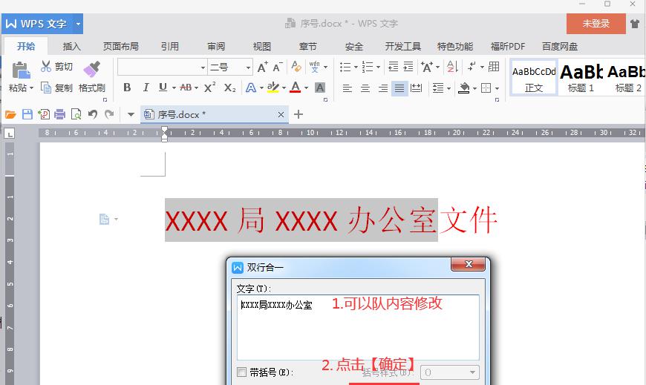The image size is (646, 385).
Task: Open the Chinese layout (A with arrows) tool
Action: [427, 67]
